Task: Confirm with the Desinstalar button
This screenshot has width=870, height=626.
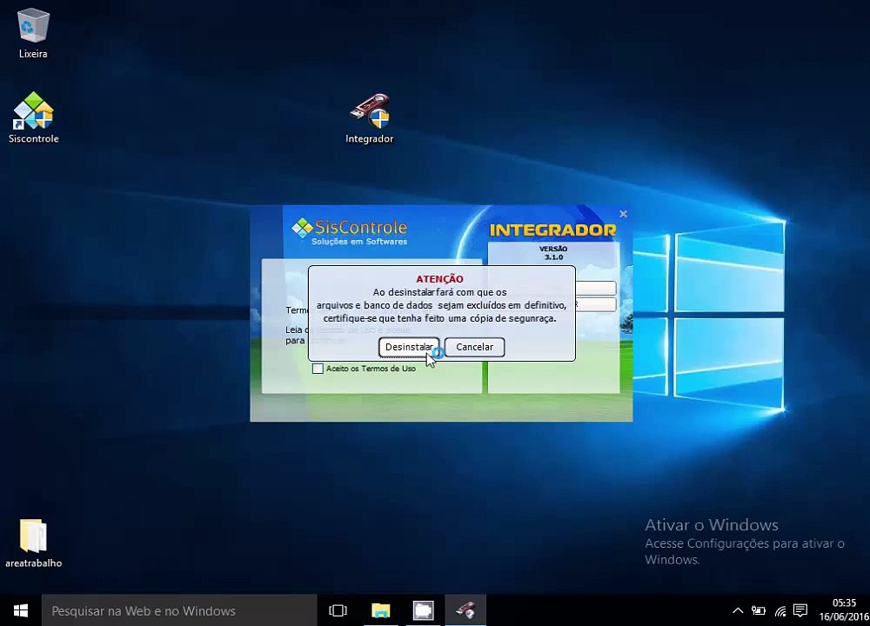Action: coord(409,347)
